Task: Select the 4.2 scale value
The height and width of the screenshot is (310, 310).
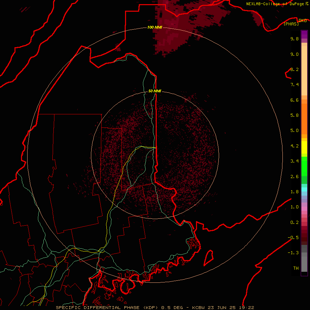Action: click(294, 146)
